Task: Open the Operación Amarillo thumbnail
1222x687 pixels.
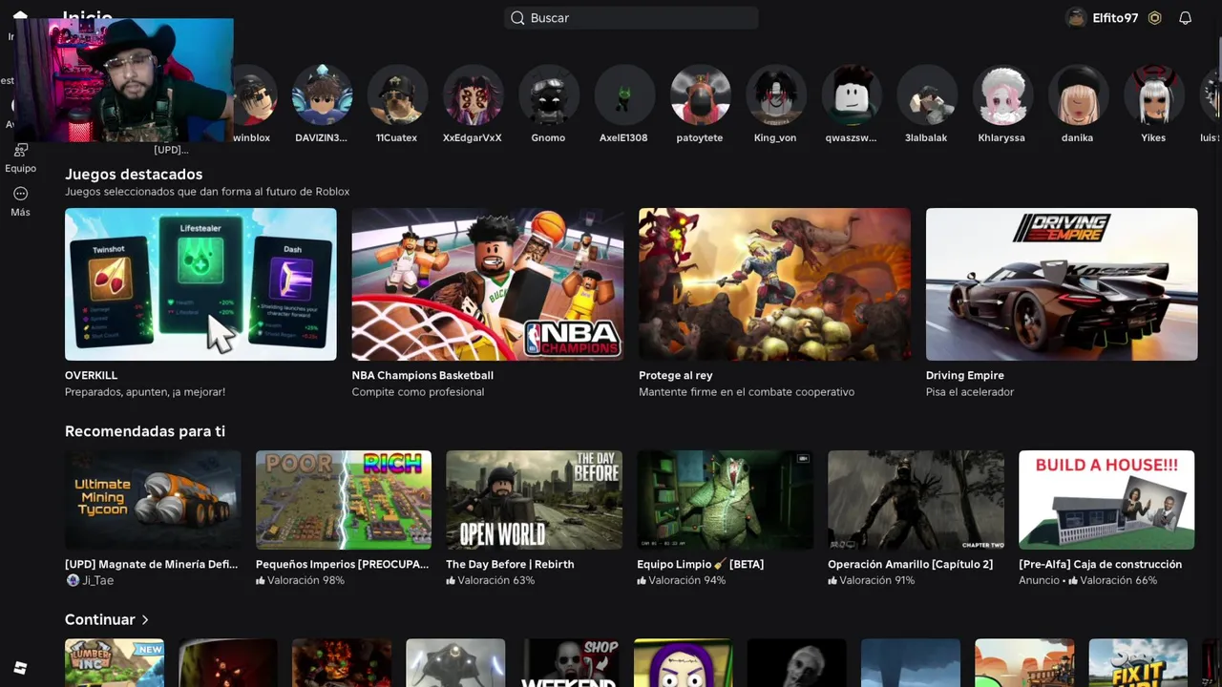Action: point(916,500)
